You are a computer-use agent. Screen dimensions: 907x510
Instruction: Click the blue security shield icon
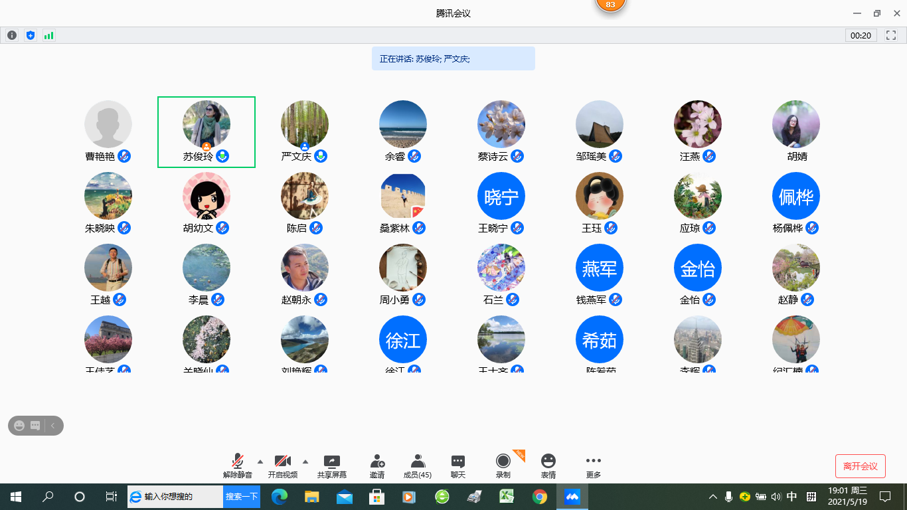point(30,35)
